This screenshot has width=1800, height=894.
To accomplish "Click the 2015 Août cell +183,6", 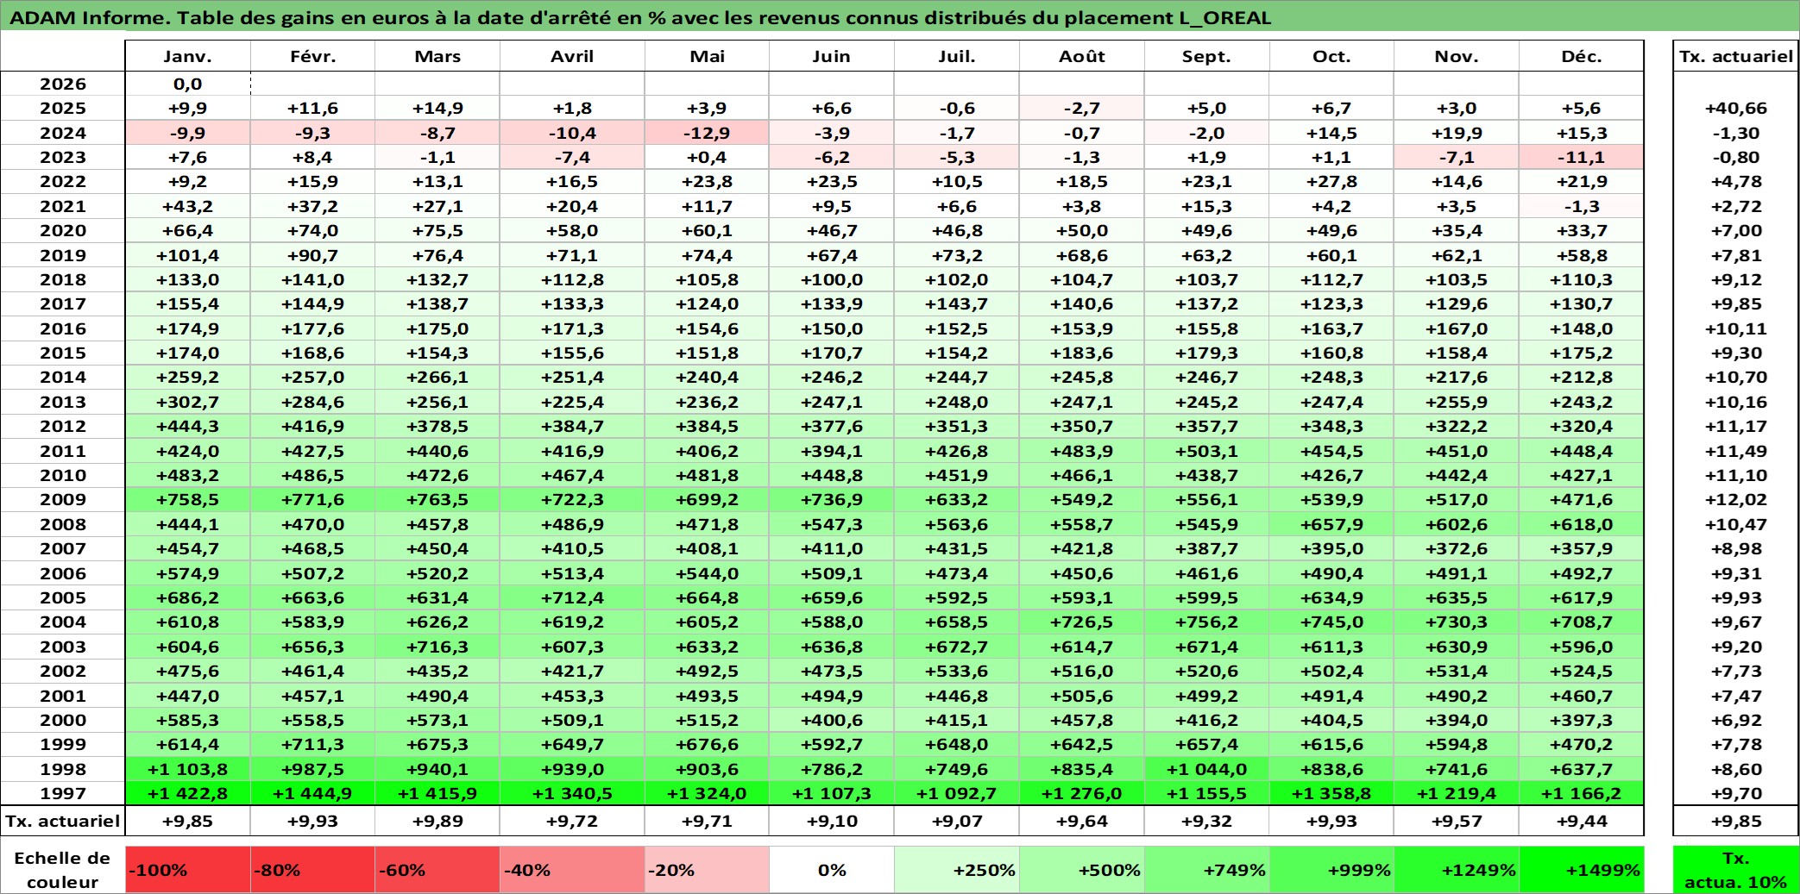I will click(x=1082, y=353).
